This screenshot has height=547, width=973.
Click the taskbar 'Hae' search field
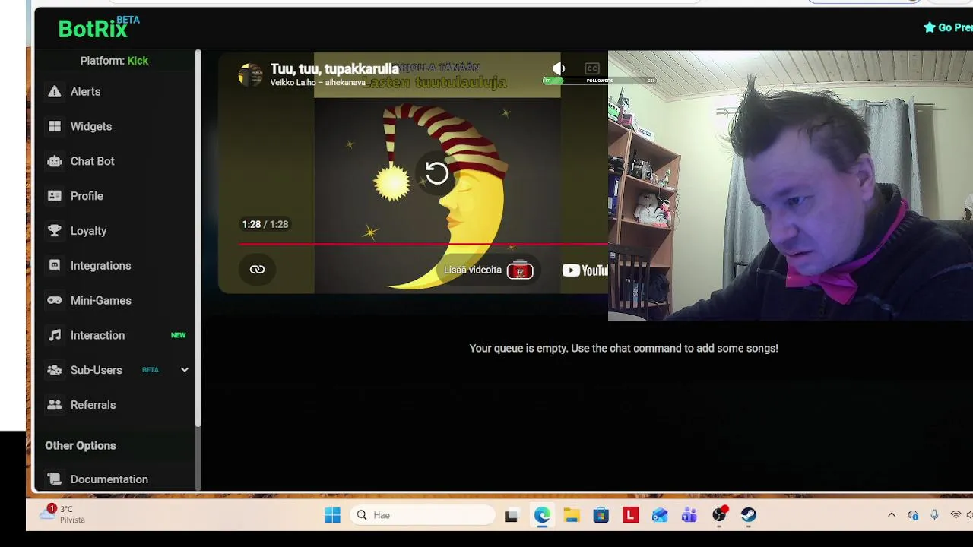pyautogui.click(x=423, y=515)
